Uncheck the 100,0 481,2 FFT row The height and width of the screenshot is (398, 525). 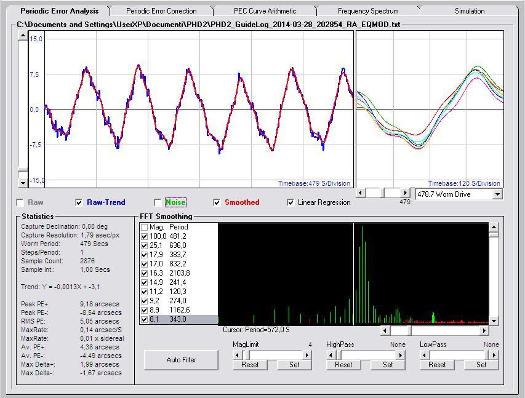pyautogui.click(x=144, y=236)
